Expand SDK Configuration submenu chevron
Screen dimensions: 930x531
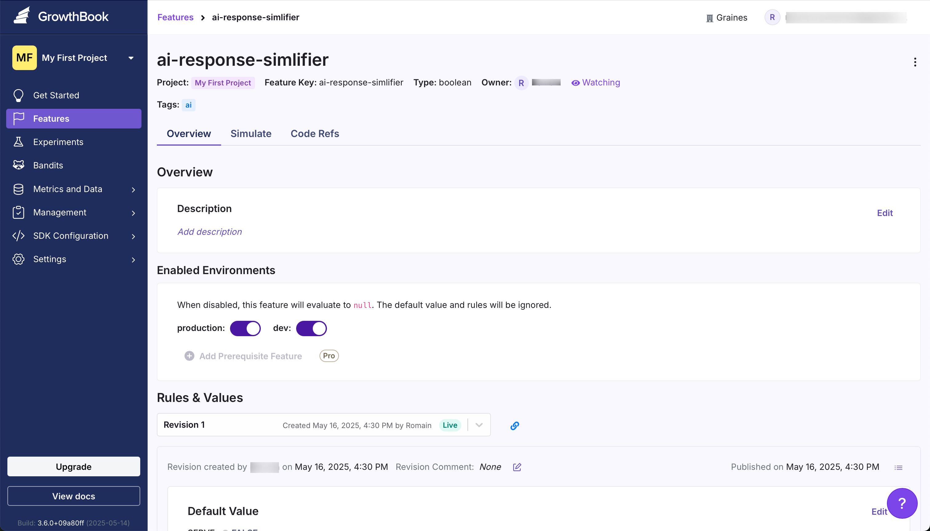[x=133, y=236]
